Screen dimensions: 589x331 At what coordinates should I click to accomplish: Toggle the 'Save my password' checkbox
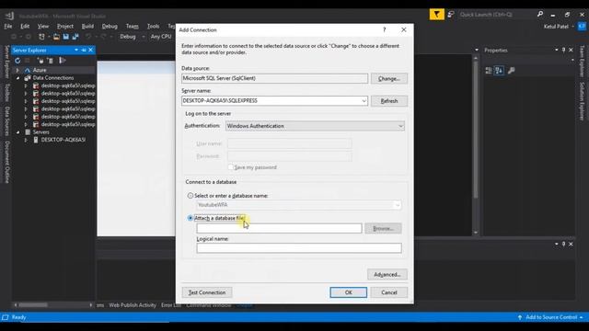(x=231, y=167)
